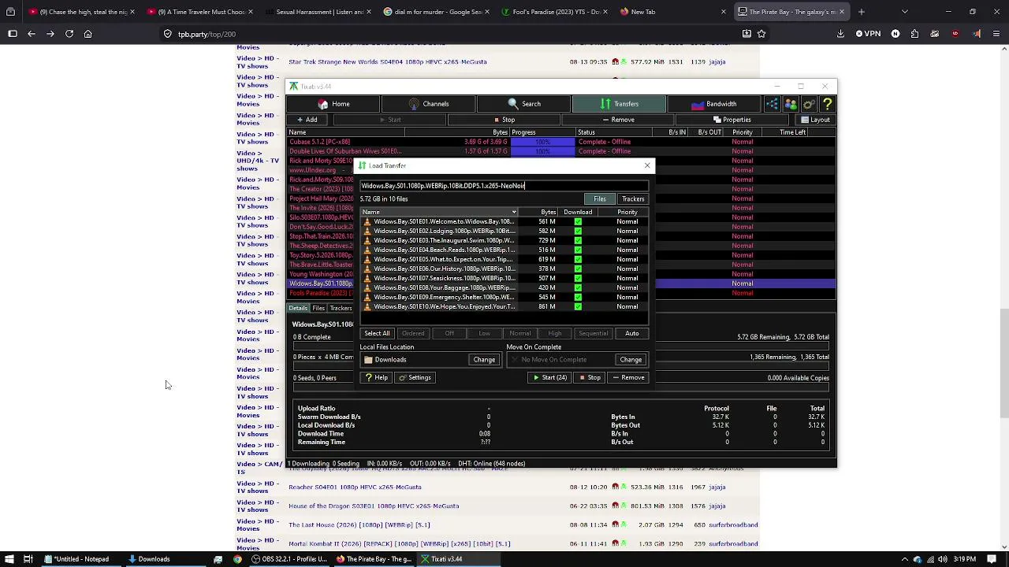Open Tixati help question mark in toolbar
Image resolution: width=1009 pixels, height=567 pixels.
[827, 104]
